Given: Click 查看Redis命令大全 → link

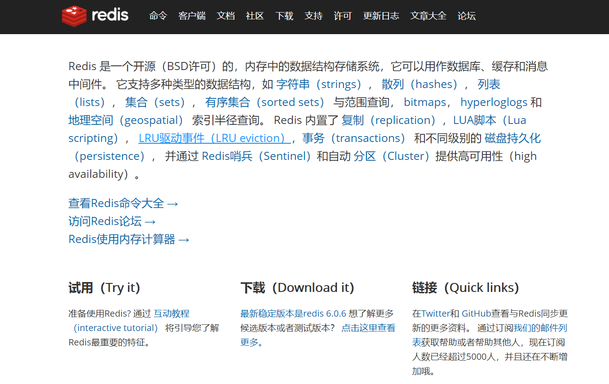Looking at the screenshot, I should pyautogui.click(x=124, y=203).
